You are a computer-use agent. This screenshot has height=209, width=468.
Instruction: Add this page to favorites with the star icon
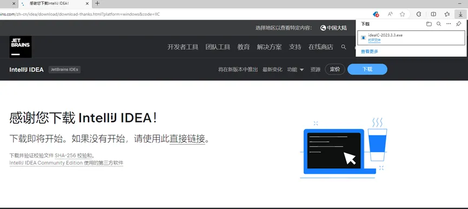402,14
